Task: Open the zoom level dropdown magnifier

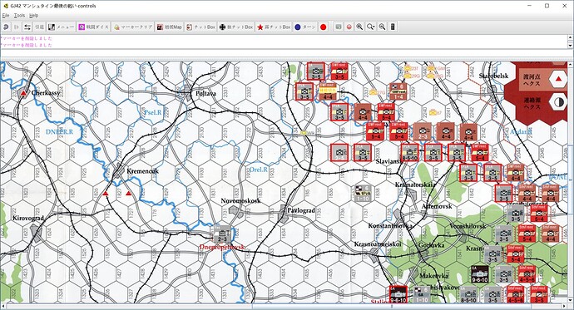Action: [371, 27]
